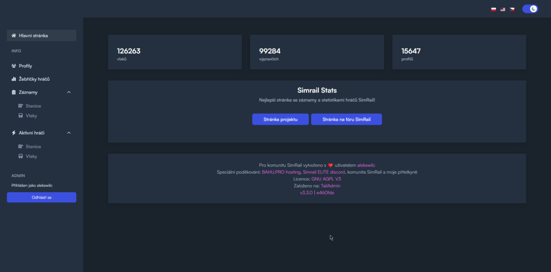Screen dimensions: 551x272
Task: Click the lightning bolt icon beside Aktivní hráči
Action: [x=14, y=133]
